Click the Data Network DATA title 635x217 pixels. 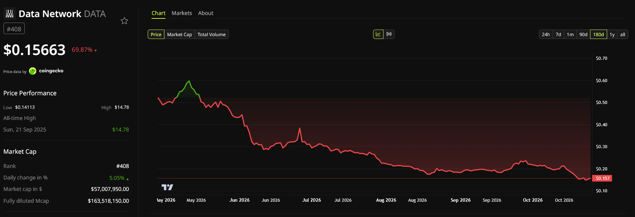(62, 14)
